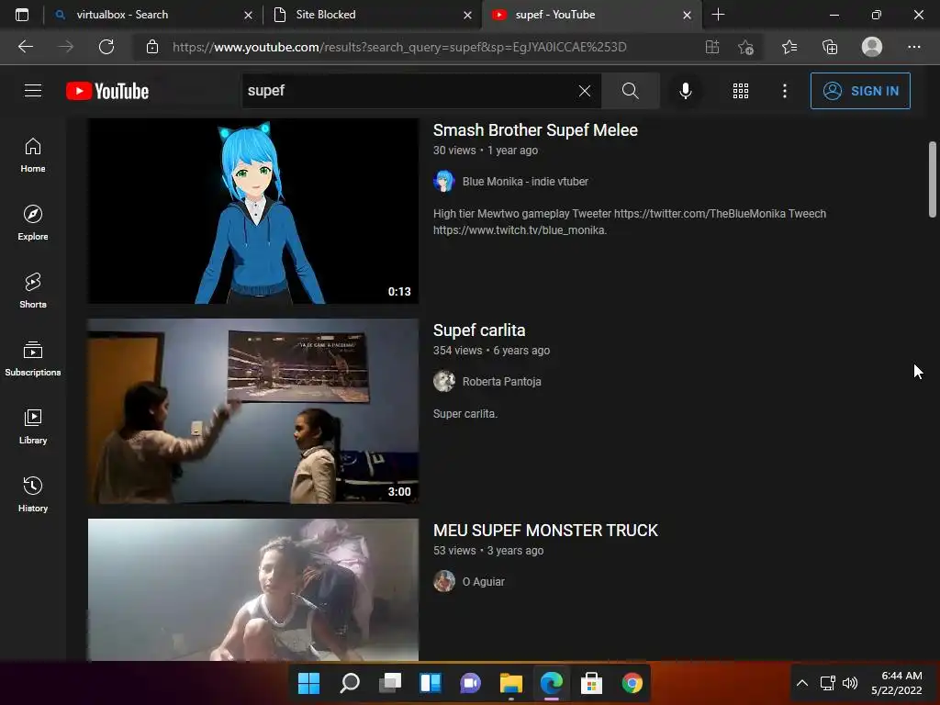940x705 pixels.
Task: Open Explore in the sidebar
Action: point(33,223)
